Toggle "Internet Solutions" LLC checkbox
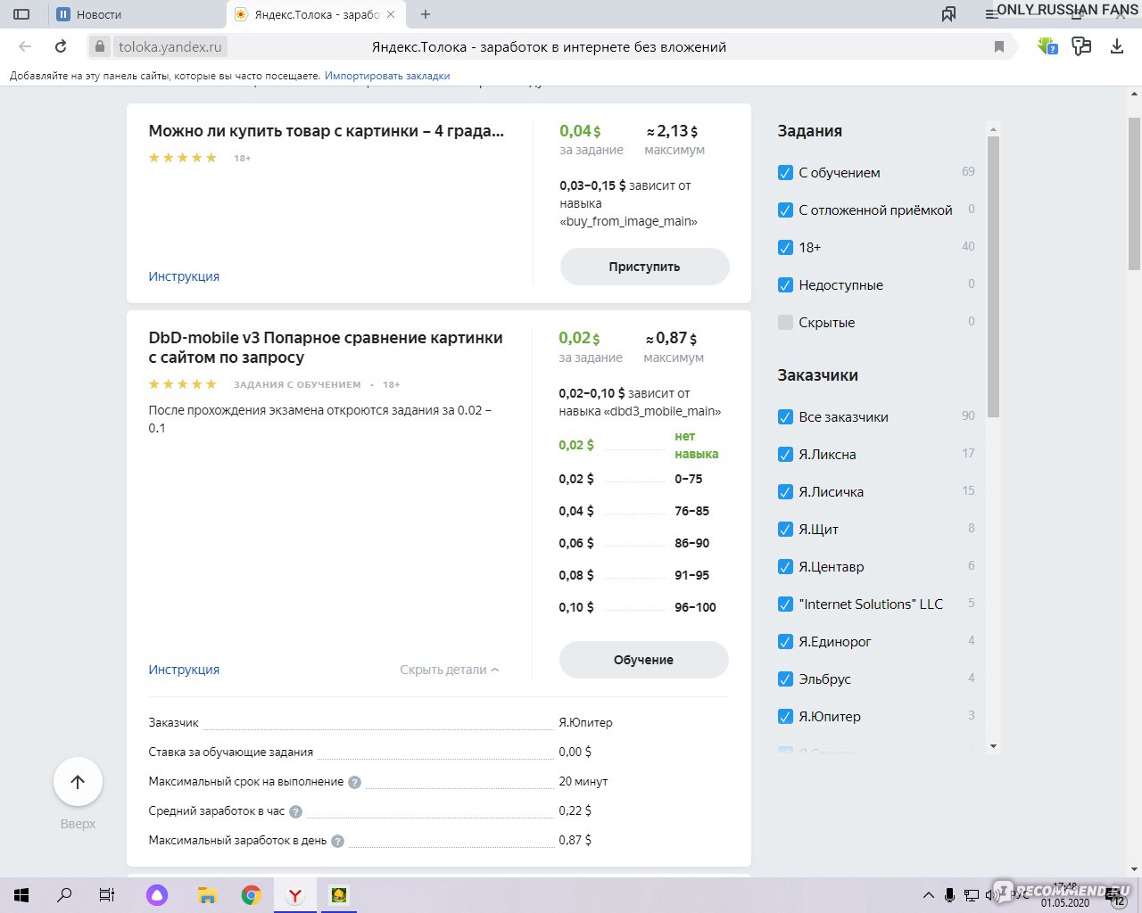The image size is (1142, 913). [x=785, y=605]
